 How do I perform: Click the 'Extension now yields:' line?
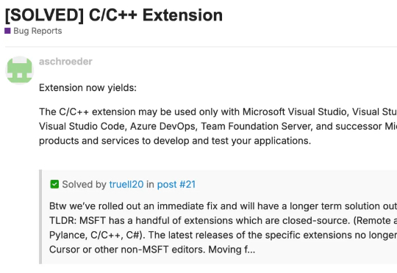click(x=87, y=88)
